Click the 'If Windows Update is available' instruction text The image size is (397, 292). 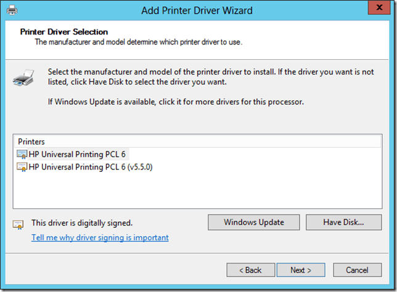[x=176, y=100]
